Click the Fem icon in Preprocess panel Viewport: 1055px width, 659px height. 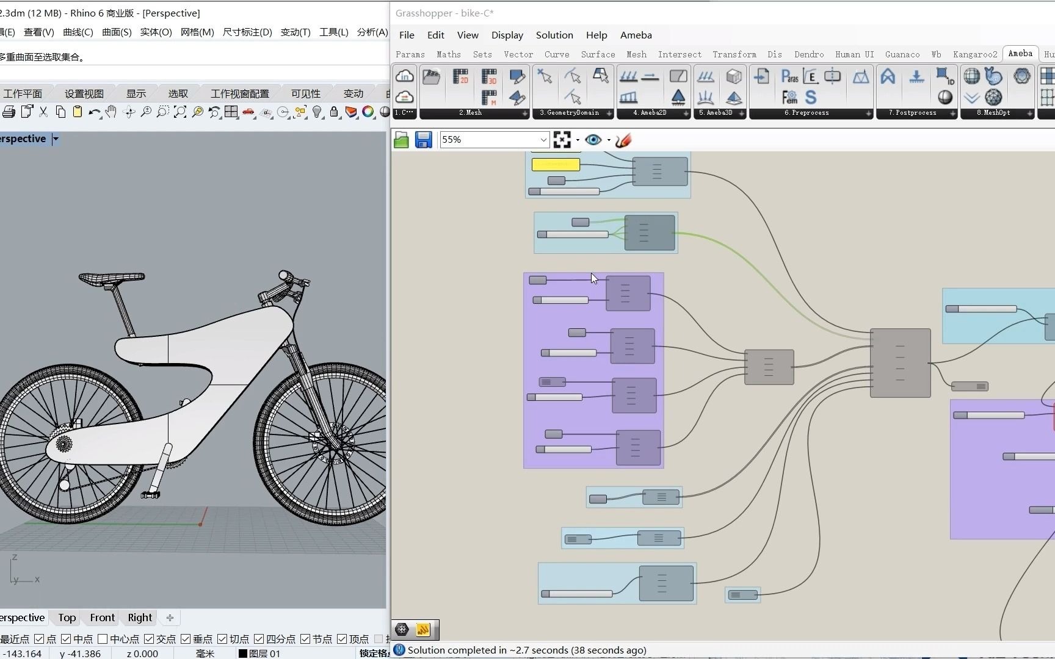[789, 97]
